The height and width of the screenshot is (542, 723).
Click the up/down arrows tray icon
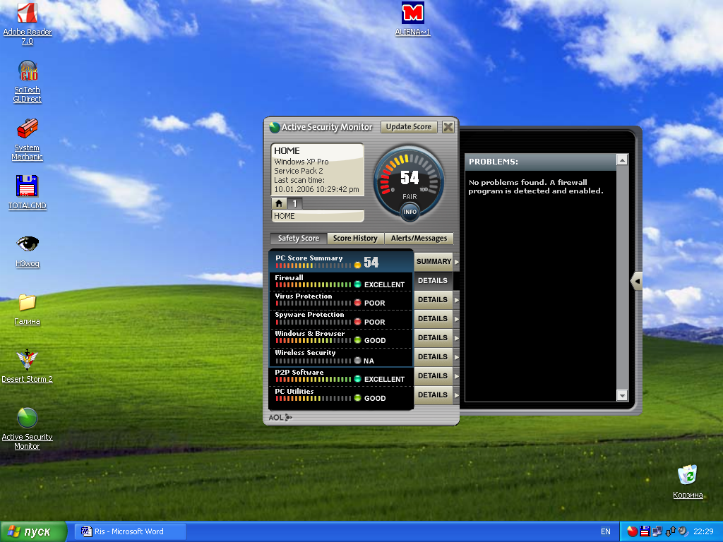[x=671, y=531]
